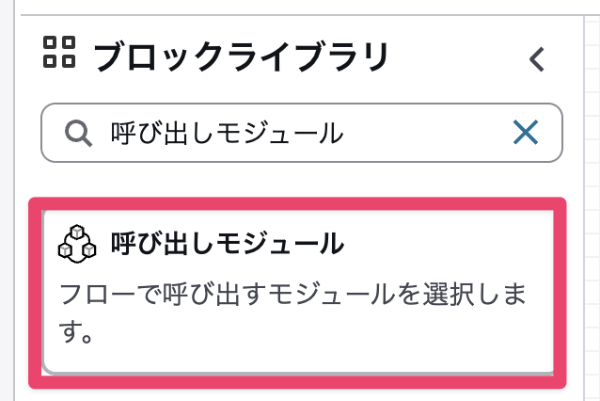
Task: Clear the search text with the X
Action: coord(526,134)
